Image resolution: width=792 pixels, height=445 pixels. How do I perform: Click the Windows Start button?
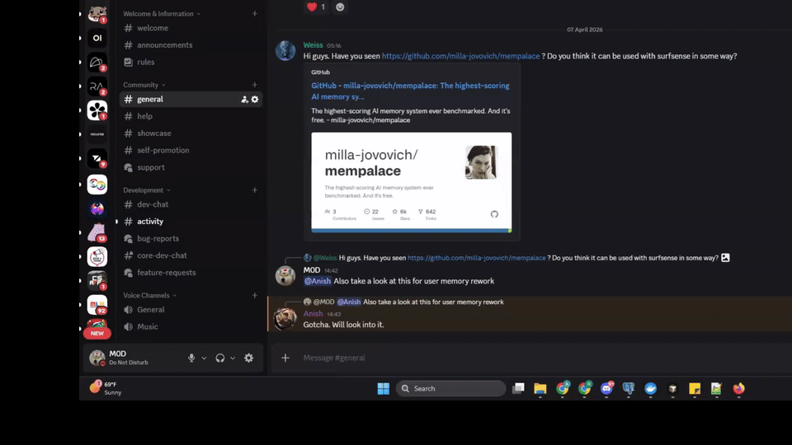384,388
